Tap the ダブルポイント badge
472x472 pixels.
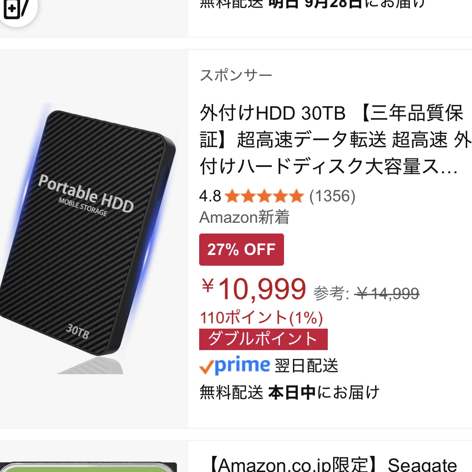263,339
